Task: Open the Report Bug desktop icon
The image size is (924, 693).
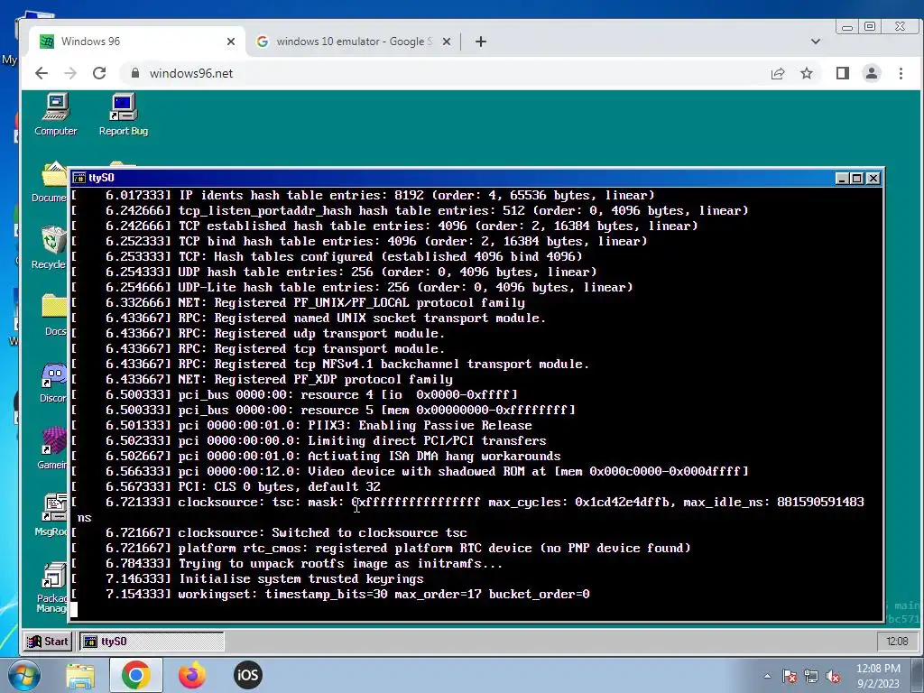Action: click(123, 115)
